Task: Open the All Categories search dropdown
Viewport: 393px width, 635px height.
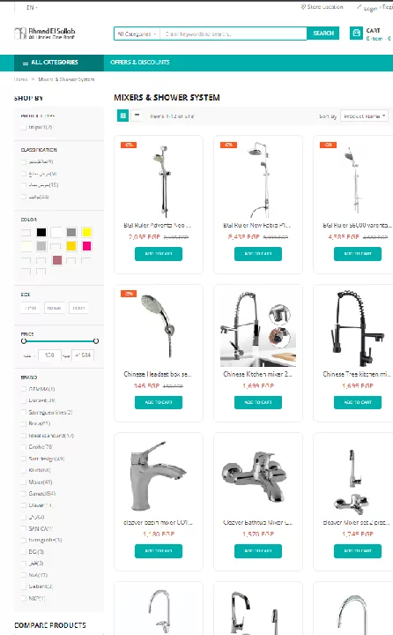Action: (137, 34)
